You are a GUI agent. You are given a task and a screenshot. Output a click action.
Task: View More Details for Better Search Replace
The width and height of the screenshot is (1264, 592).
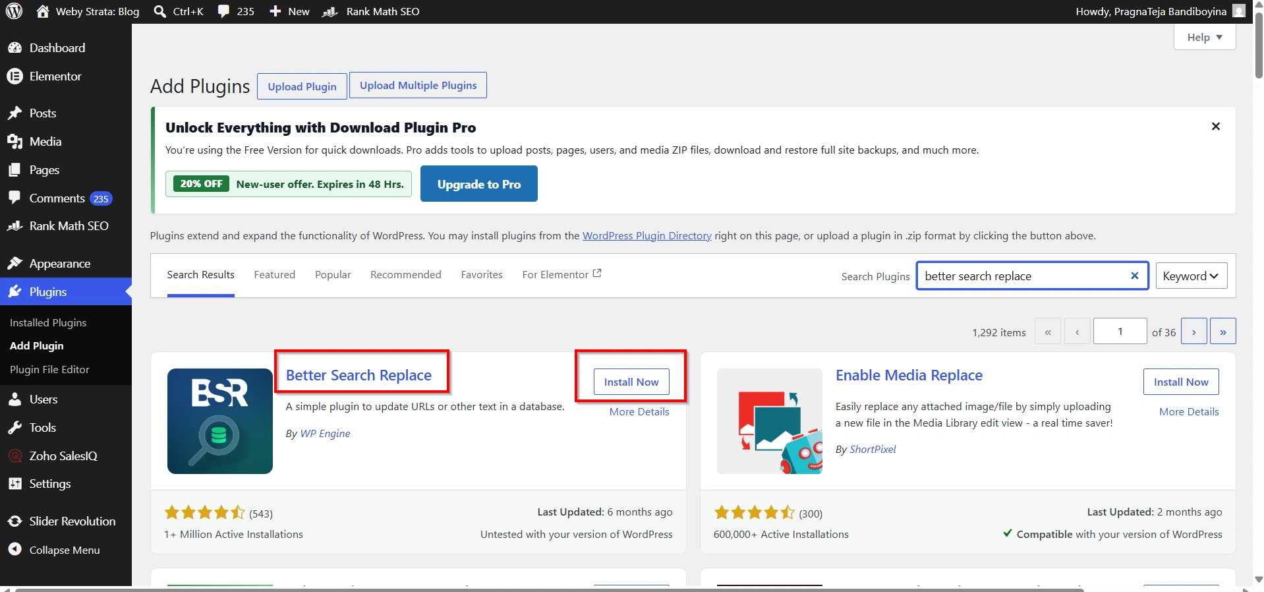(x=639, y=411)
